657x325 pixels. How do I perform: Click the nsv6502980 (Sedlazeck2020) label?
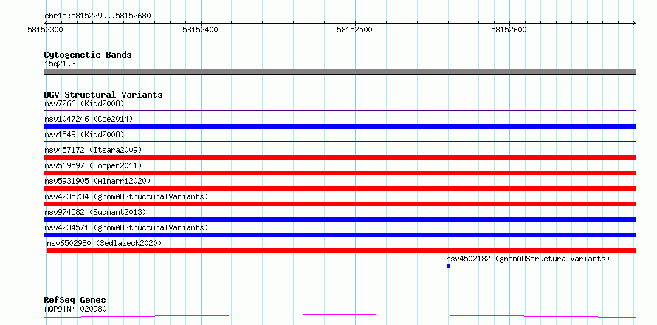pos(104,243)
